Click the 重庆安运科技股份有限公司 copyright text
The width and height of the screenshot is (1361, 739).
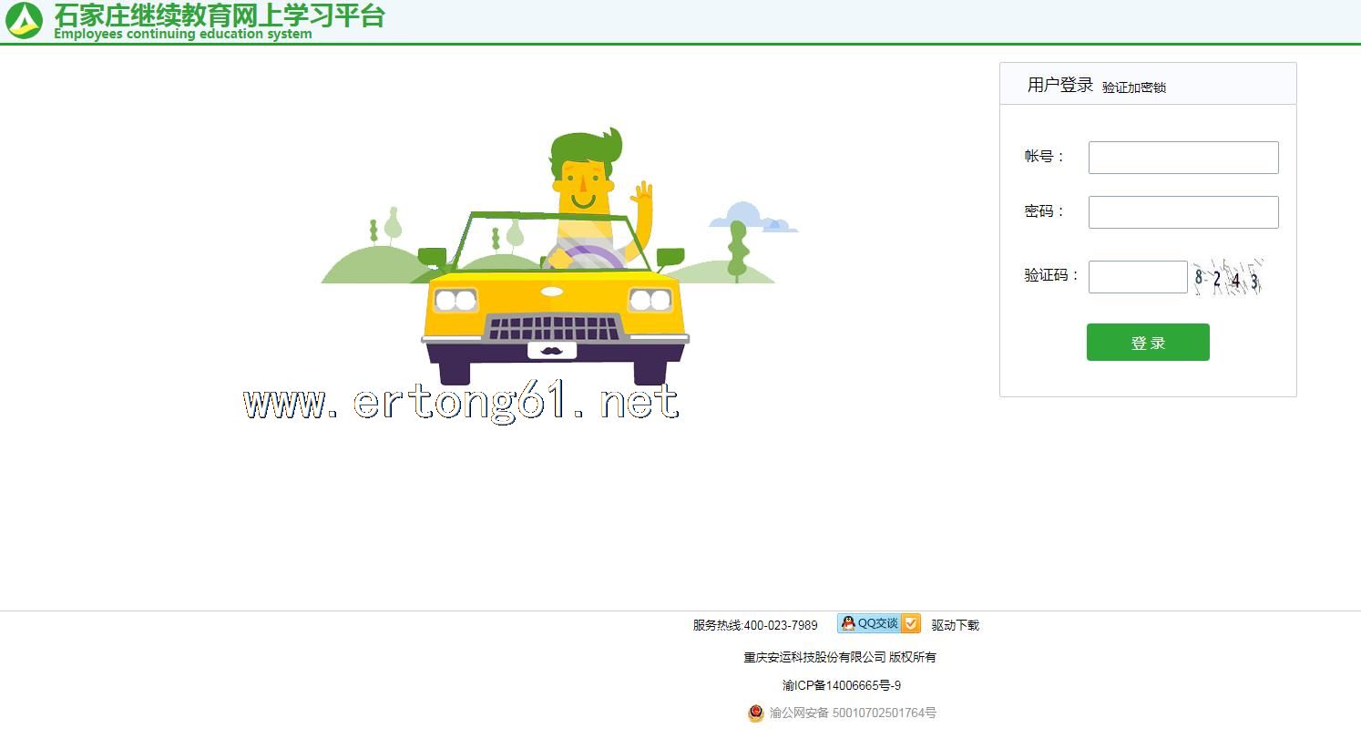(x=839, y=657)
